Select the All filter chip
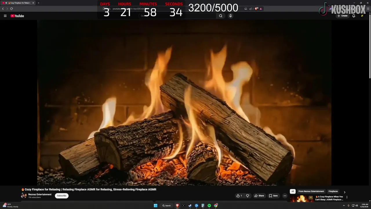 tap(293, 191)
